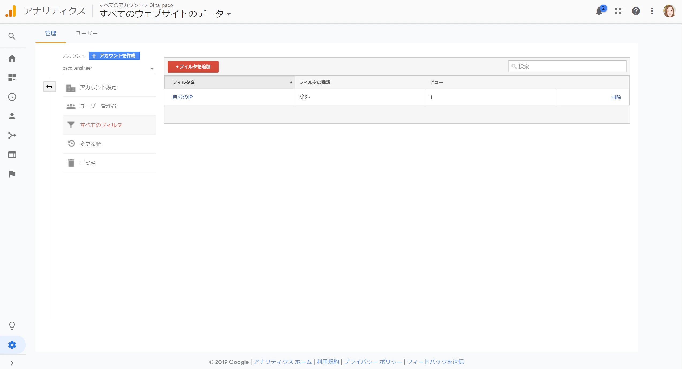Open Conversions flag icon in sidebar
The width and height of the screenshot is (682, 369).
click(x=12, y=174)
